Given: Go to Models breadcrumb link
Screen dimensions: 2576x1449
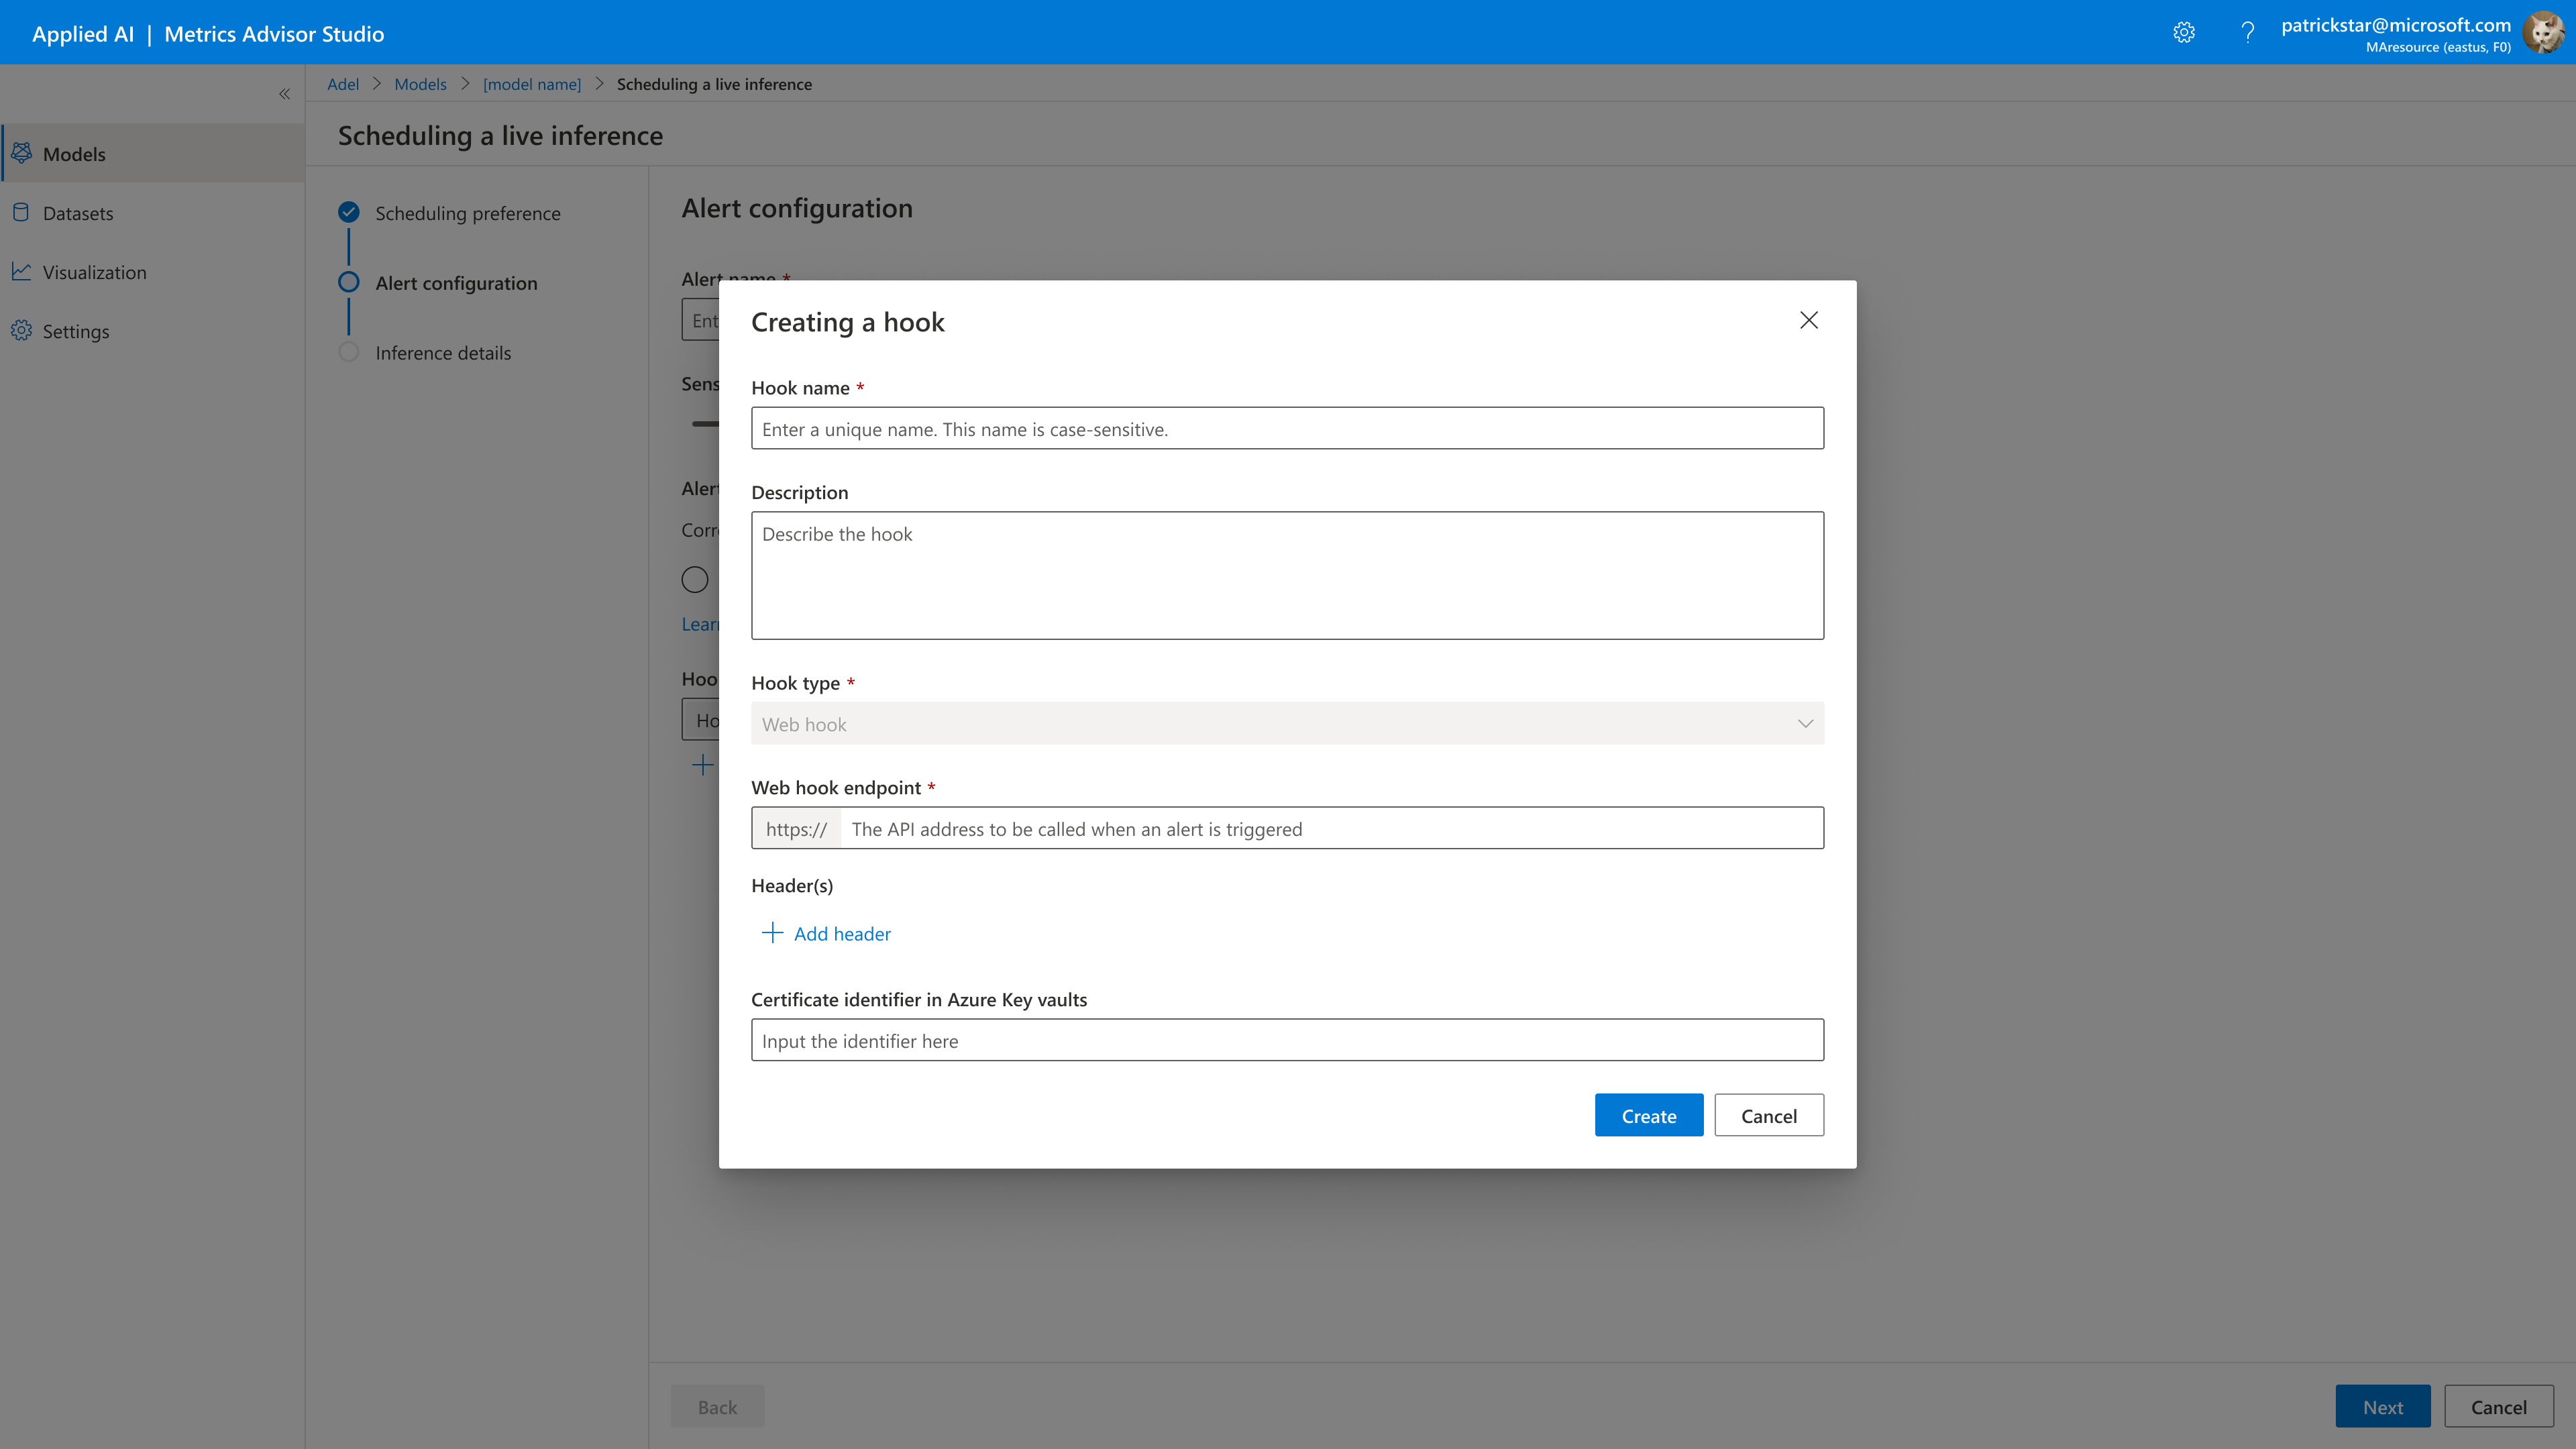Looking at the screenshot, I should (x=420, y=84).
